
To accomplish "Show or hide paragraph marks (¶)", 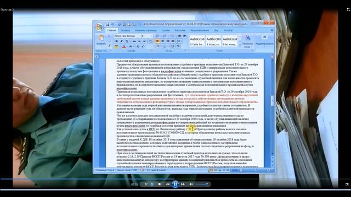I will click(x=178, y=46).
